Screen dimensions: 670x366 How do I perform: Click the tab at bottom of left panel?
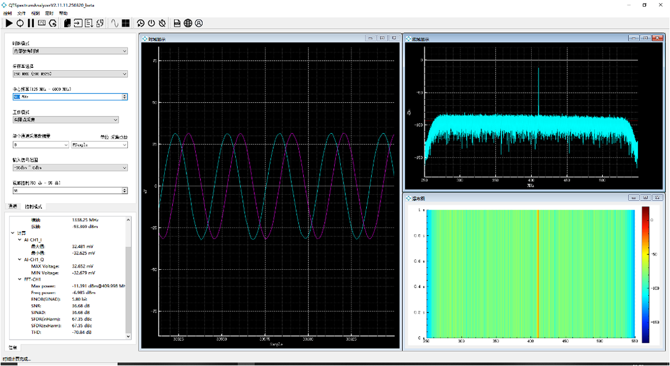point(13,348)
